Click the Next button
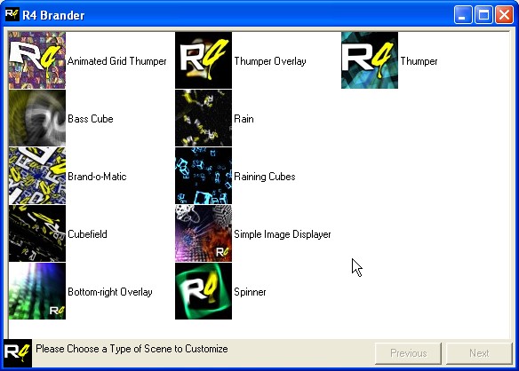The width and height of the screenshot is (519, 371). coord(479,353)
